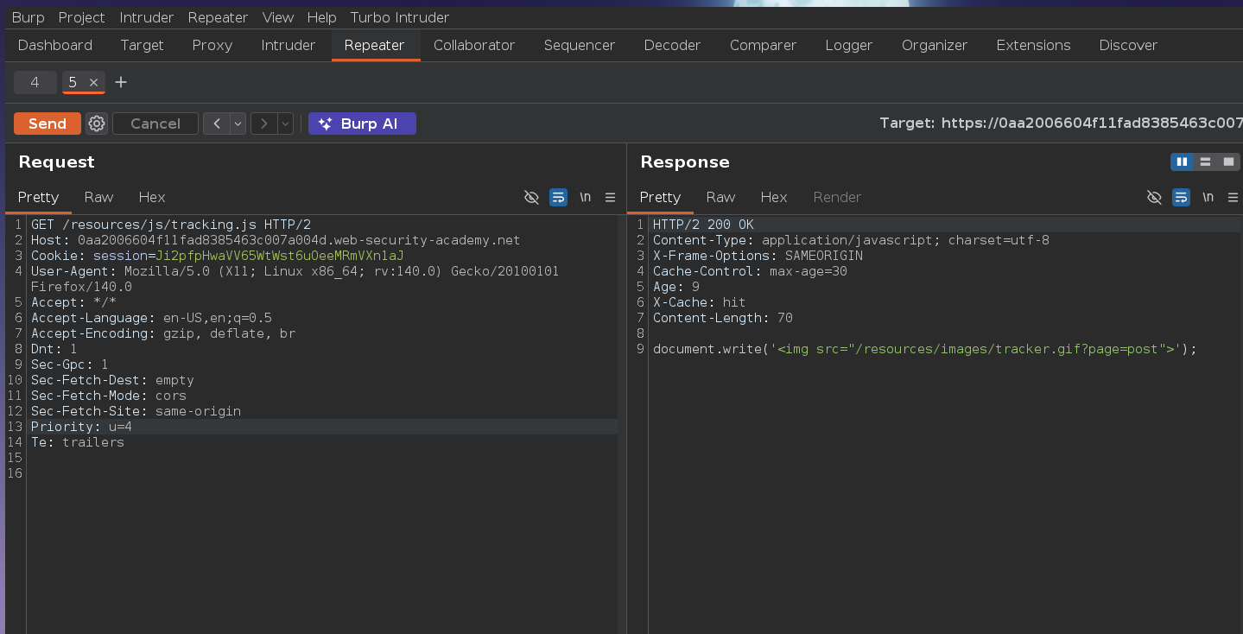
Task: Close Repeater tab 5
Action: [x=93, y=82]
